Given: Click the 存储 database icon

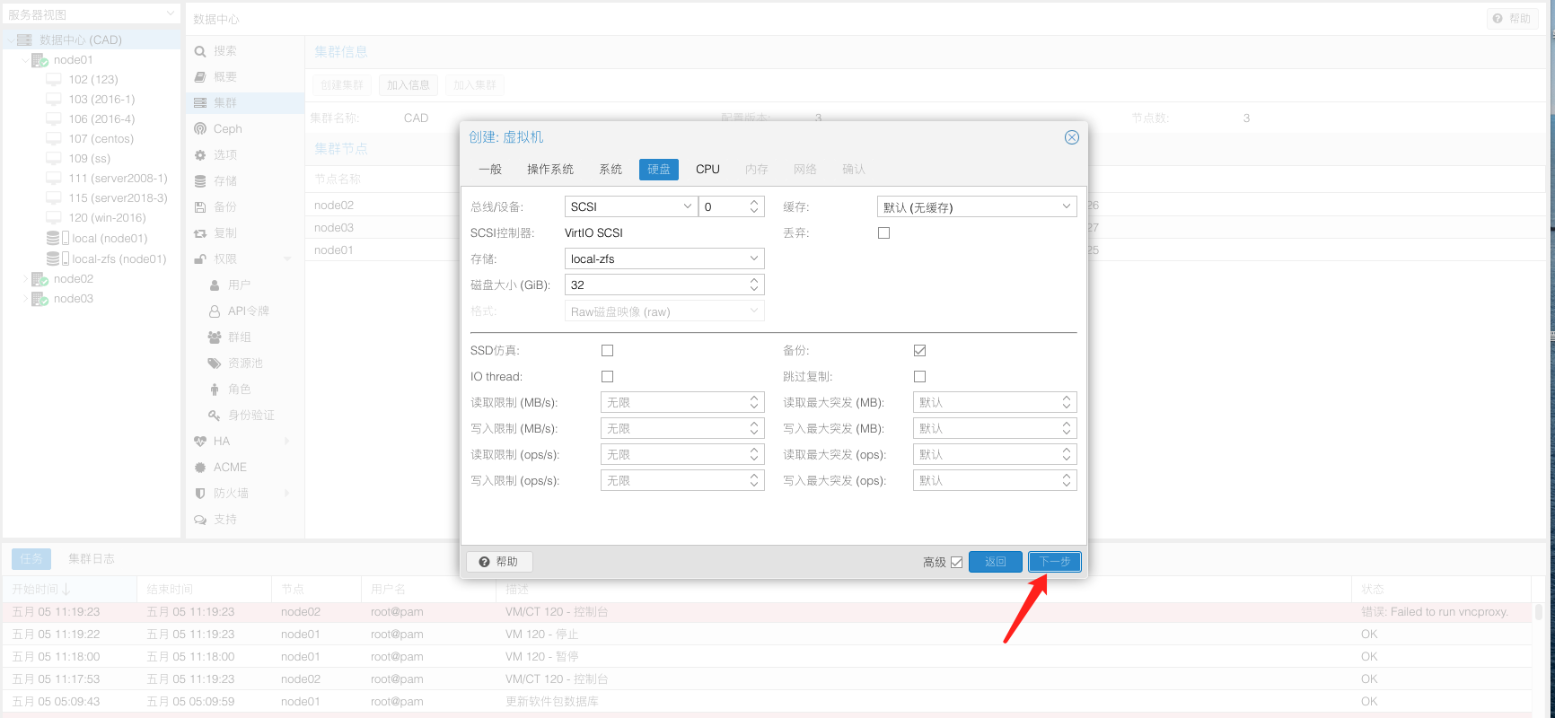Looking at the screenshot, I should [x=200, y=181].
